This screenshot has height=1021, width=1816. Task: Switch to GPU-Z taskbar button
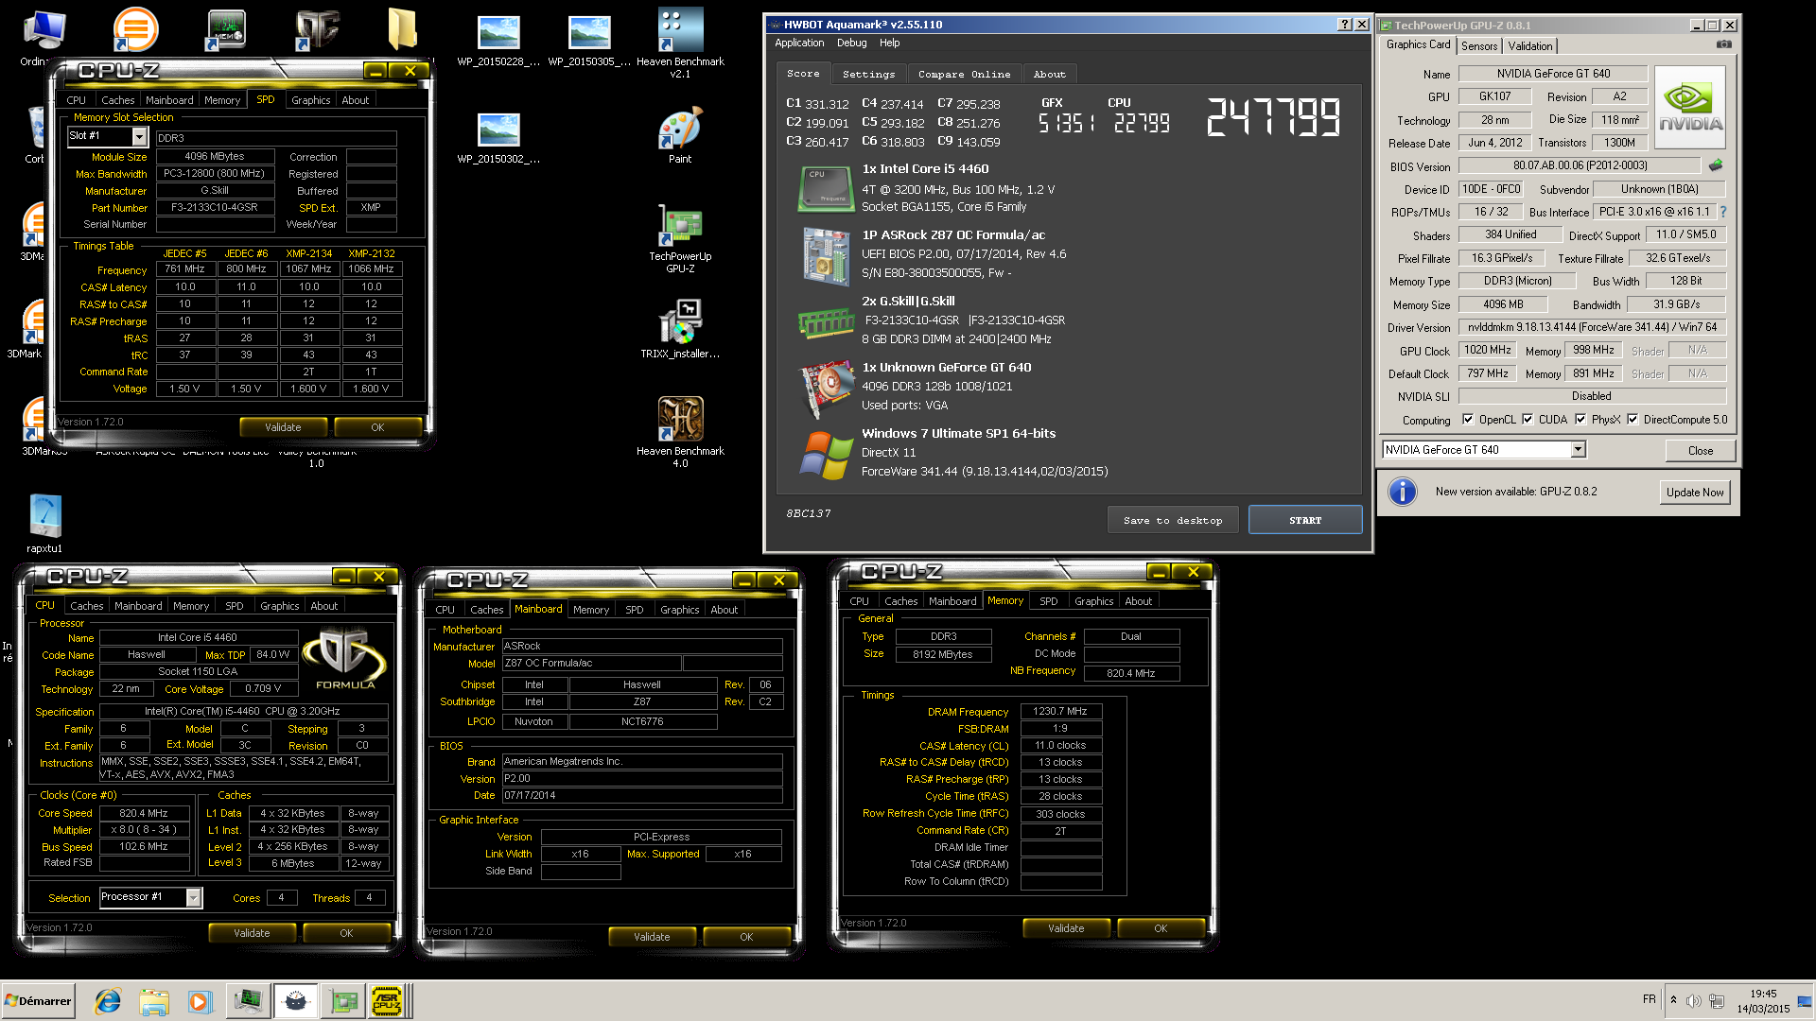[341, 1001]
